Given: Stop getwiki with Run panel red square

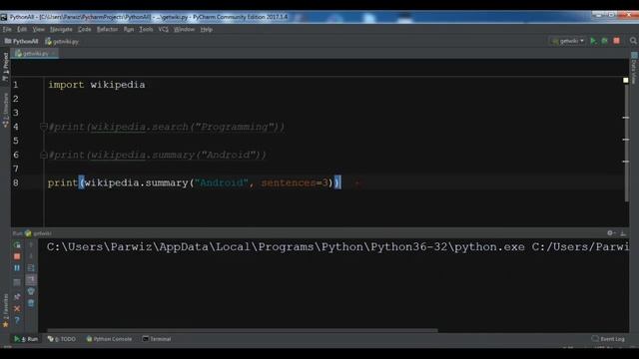Looking at the screenshot, I should (x=17, y=256).
